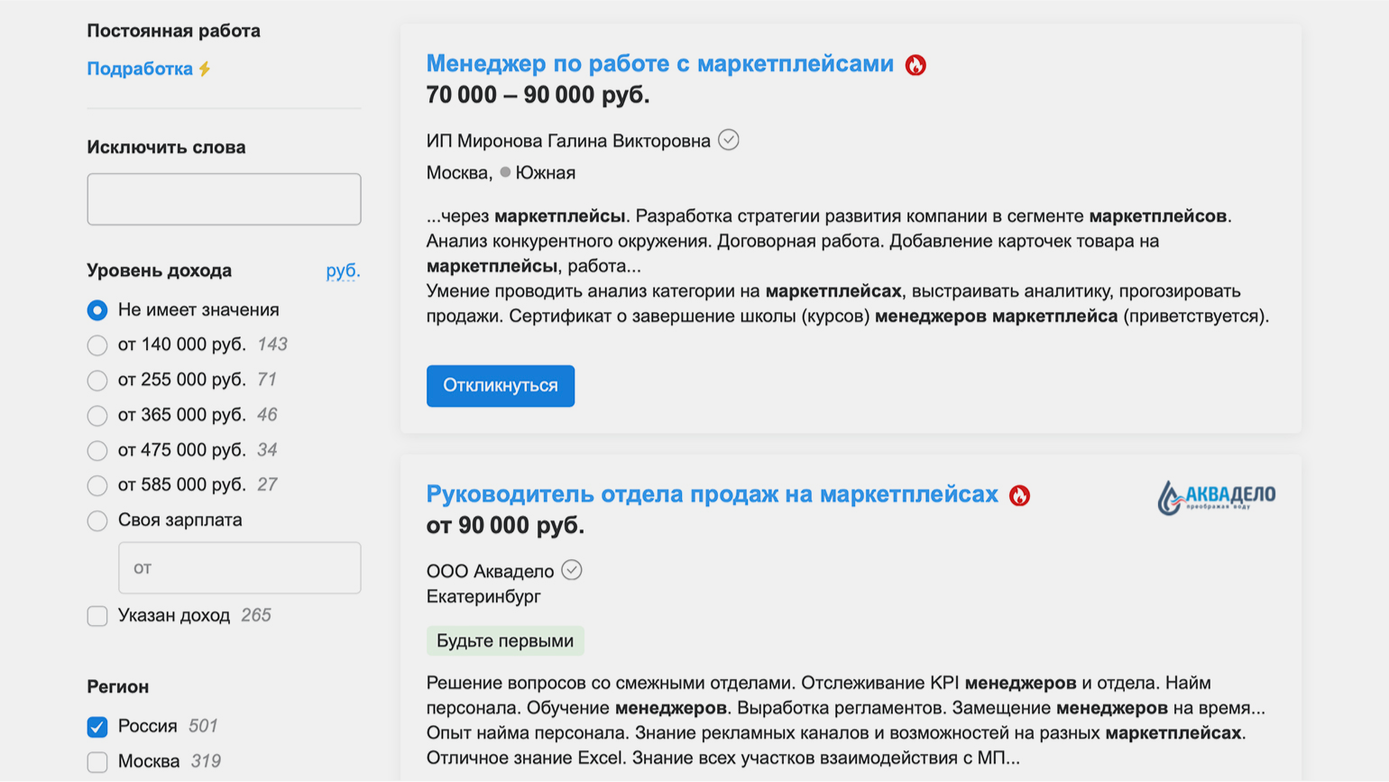
Task: Enable the 'Указан доход' checkbox
Action: click(97, 616)
